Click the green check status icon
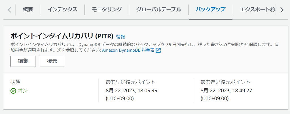290x114 pixels. point(13,91)
